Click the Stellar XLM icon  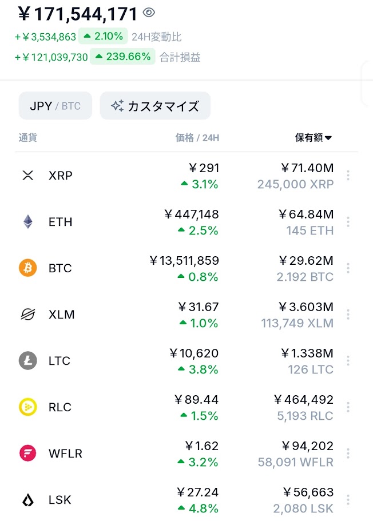28,315
